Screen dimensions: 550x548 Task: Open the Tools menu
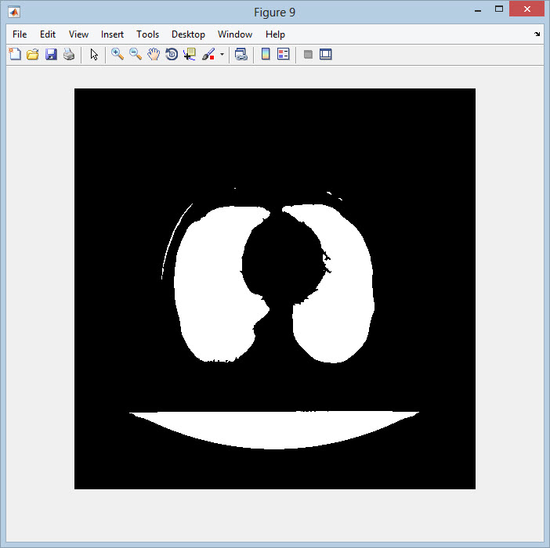click(x=147, y=34)
